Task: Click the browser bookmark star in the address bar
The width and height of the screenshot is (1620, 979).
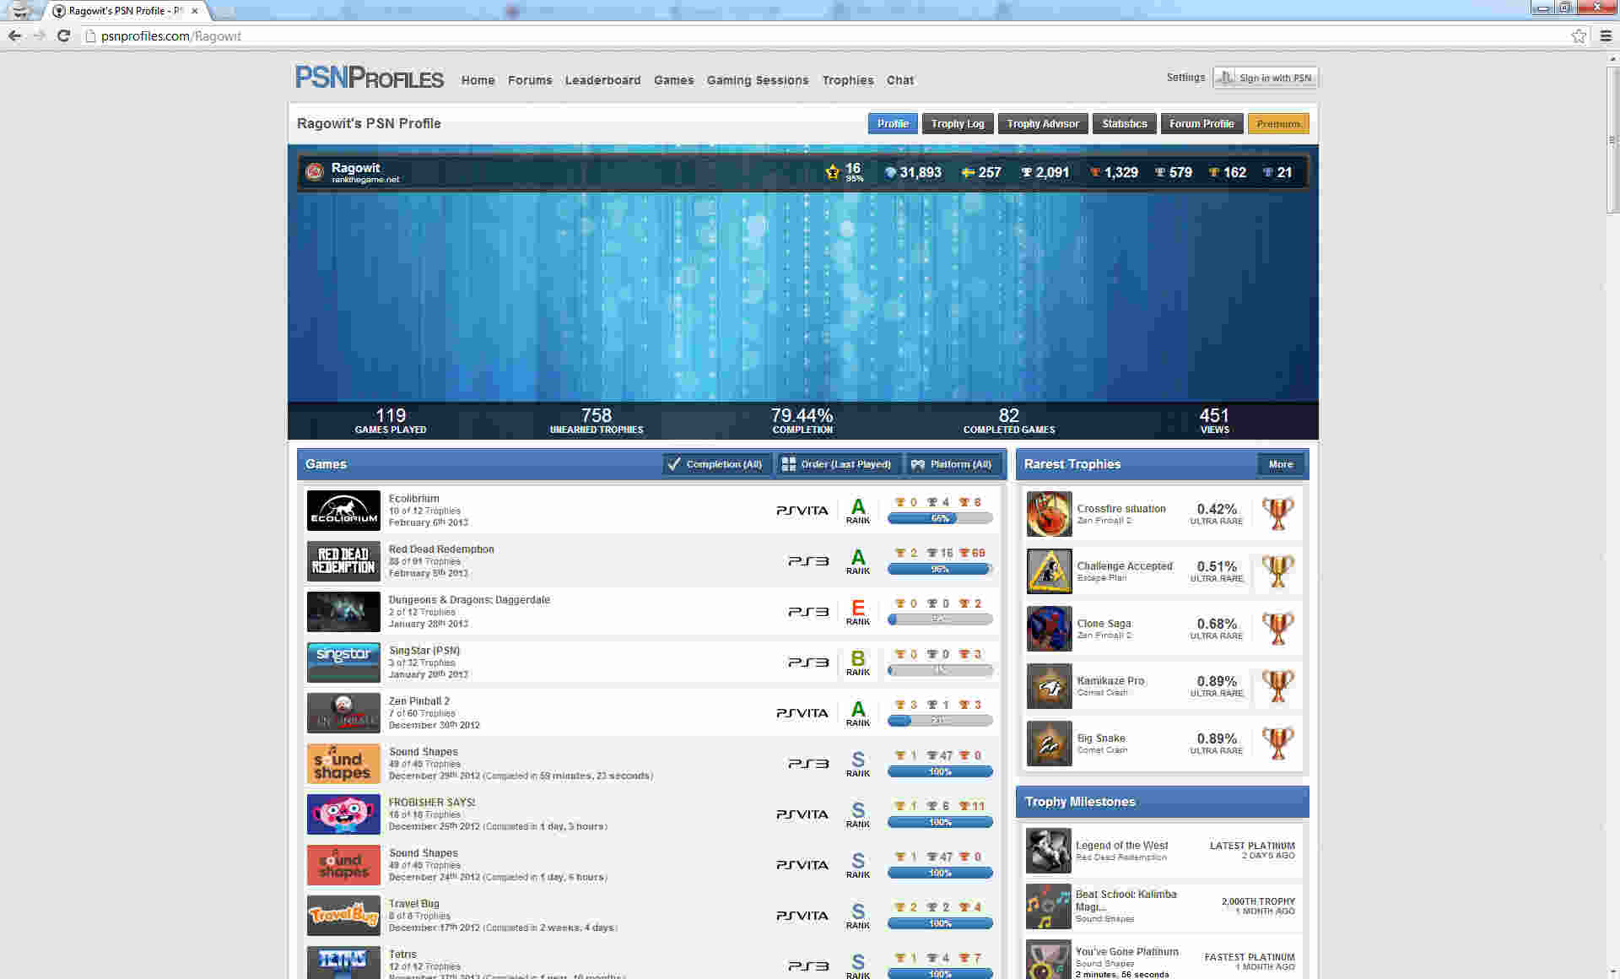Action: (1579, 35)
